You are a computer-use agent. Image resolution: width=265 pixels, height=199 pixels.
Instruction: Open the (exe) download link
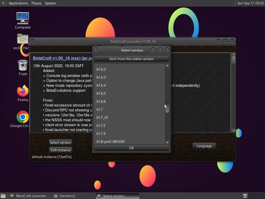coord(76,58)
